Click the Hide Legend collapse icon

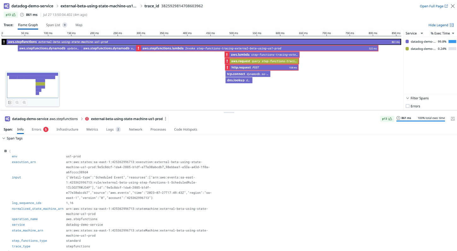click(452, 25)
